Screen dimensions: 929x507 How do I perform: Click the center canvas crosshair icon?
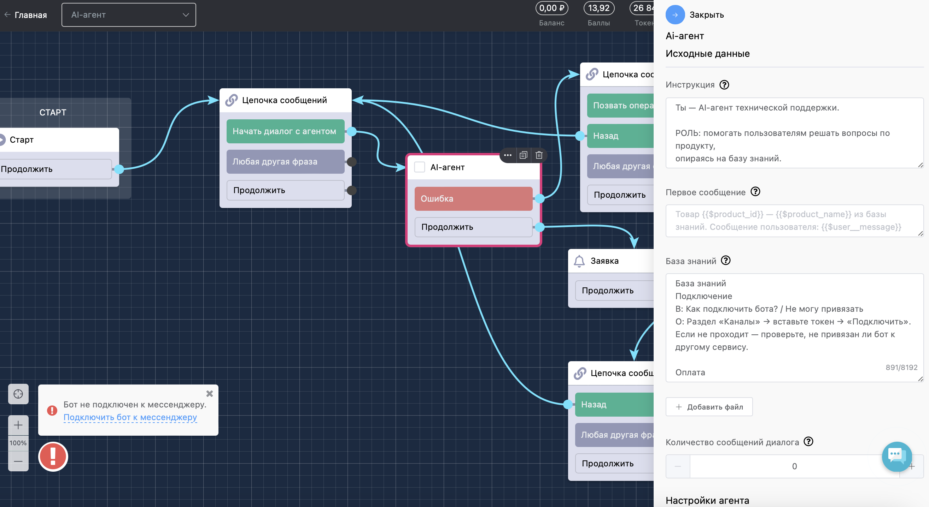(x=18, y=394)
